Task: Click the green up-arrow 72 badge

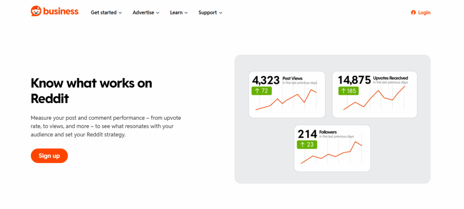Action: pyautogui.click(x=261, y=91)
